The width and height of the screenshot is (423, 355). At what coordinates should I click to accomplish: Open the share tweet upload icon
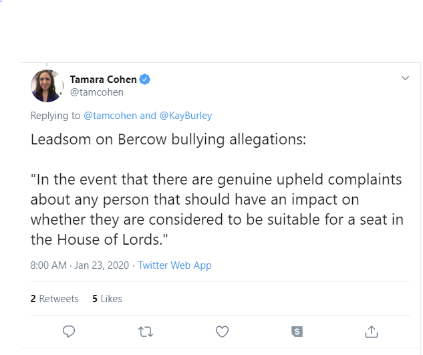(x=371, y=332)
